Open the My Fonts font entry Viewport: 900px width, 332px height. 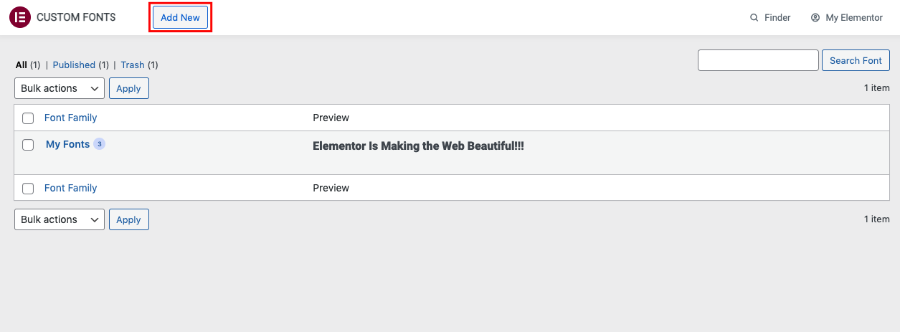67,144
